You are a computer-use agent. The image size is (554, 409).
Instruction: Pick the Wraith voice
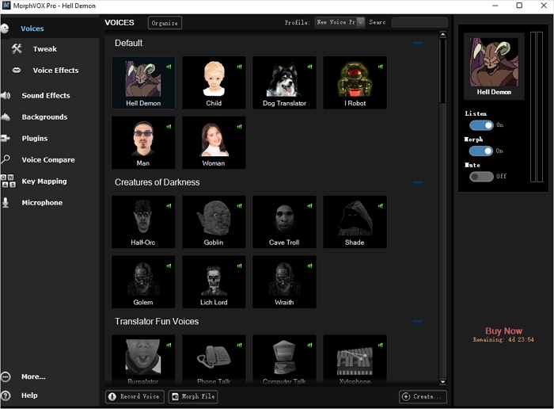click(x=284, y=281)
